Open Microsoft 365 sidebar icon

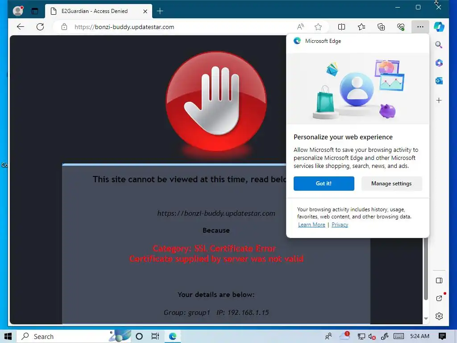[439, 63]
